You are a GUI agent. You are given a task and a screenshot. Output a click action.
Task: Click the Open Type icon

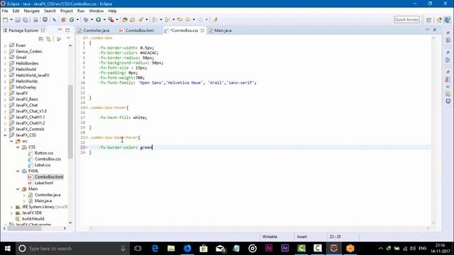(x=125, y=20)
